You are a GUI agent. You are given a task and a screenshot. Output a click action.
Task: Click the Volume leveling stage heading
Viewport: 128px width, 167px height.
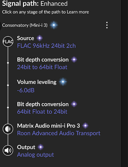[37, 82]
